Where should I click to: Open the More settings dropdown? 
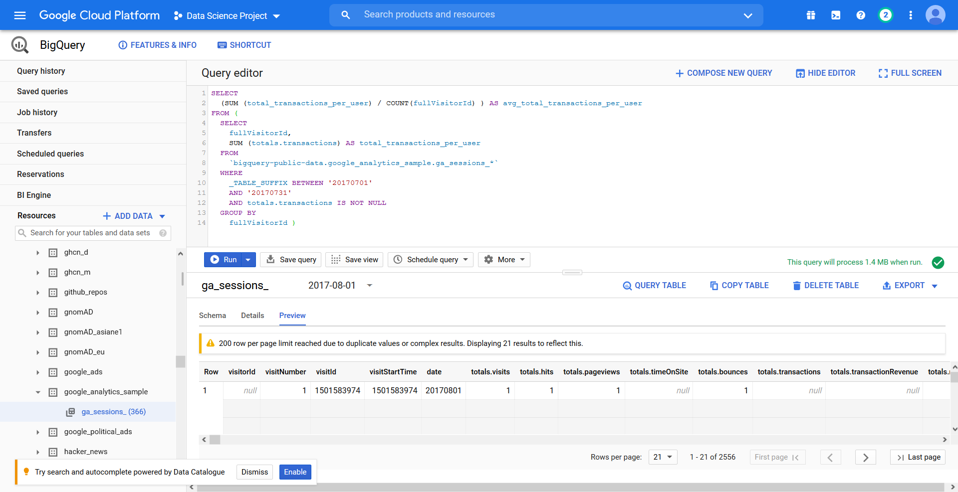pyautogui.click(x=504, y=260)
